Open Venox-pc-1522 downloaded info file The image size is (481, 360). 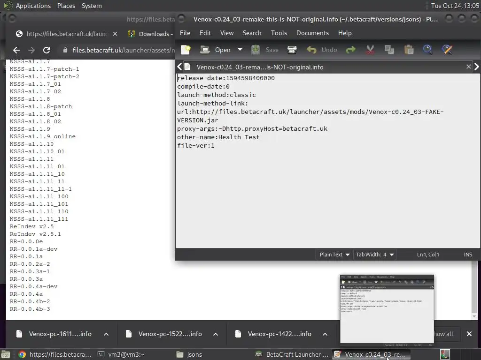[165, 334]
